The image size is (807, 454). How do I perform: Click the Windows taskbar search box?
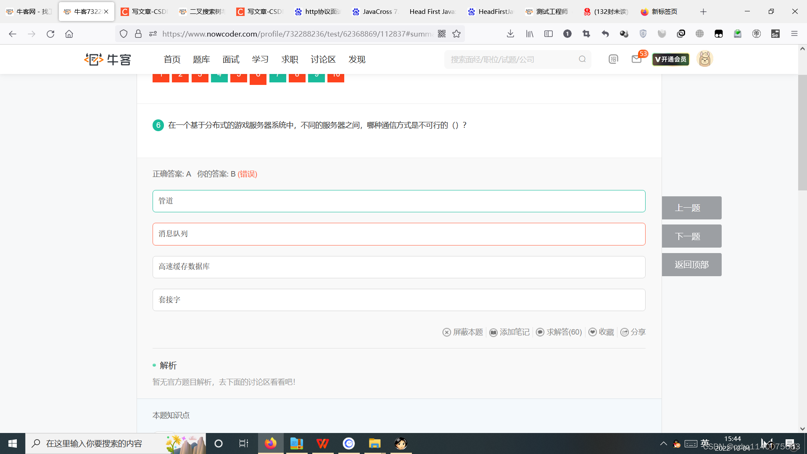[116, 443]
